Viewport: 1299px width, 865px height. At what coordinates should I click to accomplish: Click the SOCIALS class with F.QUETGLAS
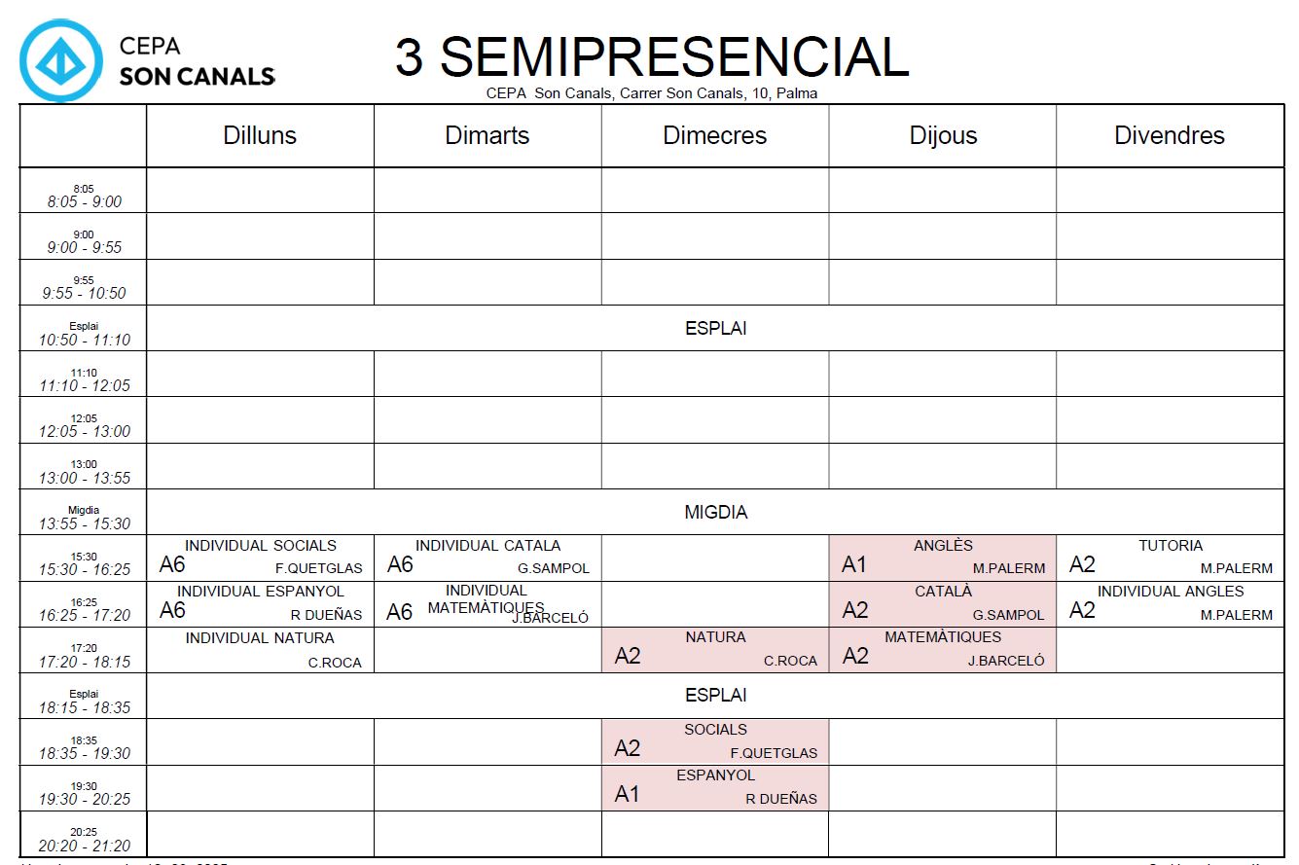tap(715, 741)
